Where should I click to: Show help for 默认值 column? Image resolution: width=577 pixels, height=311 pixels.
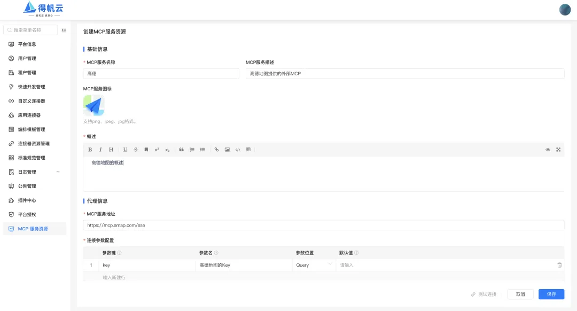pos(356,253)
